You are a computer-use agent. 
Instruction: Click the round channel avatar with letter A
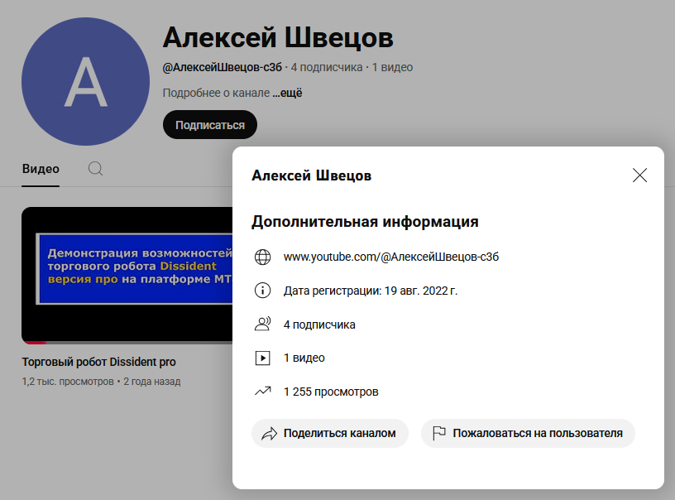(x=86, y=81)
